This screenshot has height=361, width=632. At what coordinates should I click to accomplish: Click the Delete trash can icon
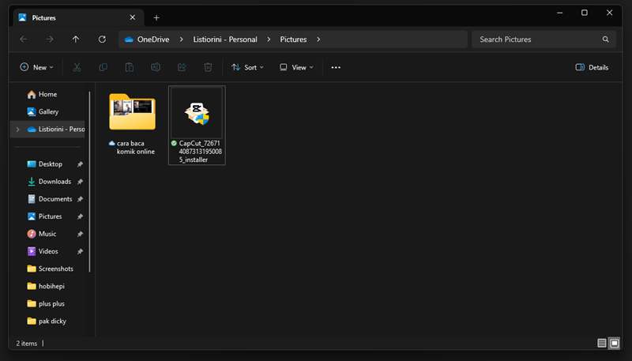coord(208,68)
